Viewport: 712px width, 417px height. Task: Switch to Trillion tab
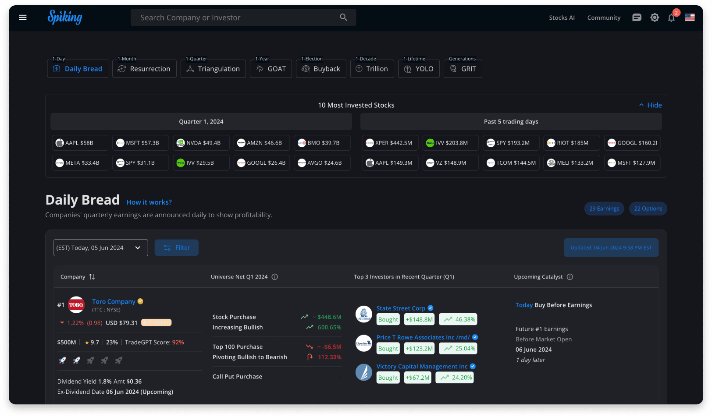coord(372,69)
